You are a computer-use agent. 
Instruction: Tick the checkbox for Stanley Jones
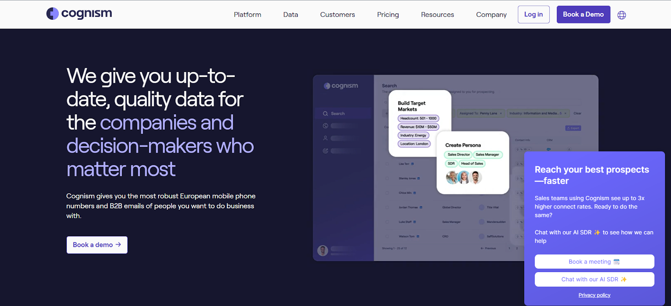click(387, 178)
